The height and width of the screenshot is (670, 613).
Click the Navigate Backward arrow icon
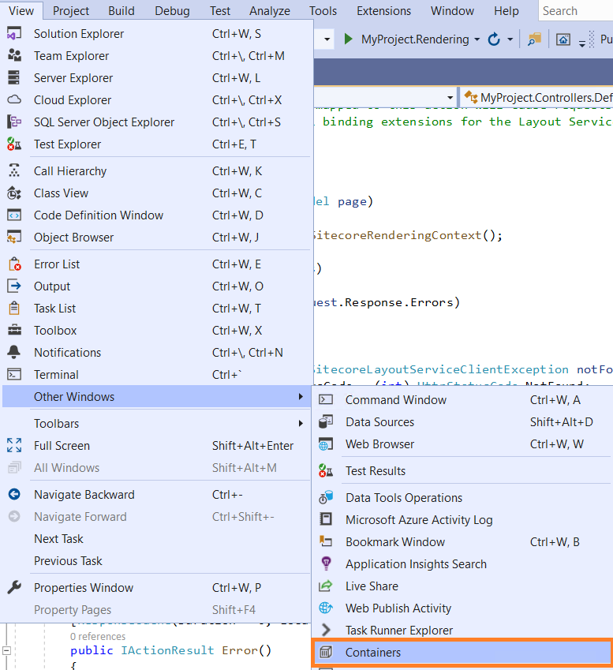(14, 494)
